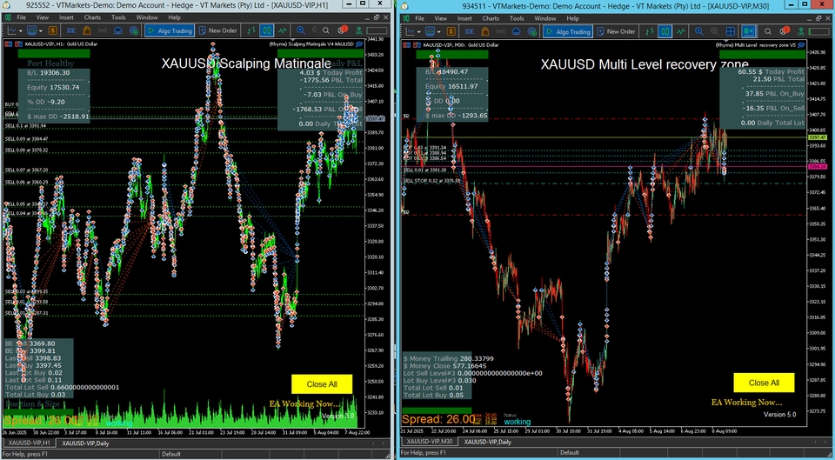
Task: Click the tile windows grid icon in right toolbar
Action: pyautogui.click(x=731, y=31)
